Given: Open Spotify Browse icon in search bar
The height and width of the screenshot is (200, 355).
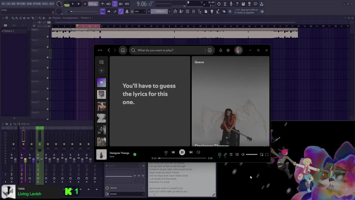Looking at the screenshot, I should [x=210, y=50].
